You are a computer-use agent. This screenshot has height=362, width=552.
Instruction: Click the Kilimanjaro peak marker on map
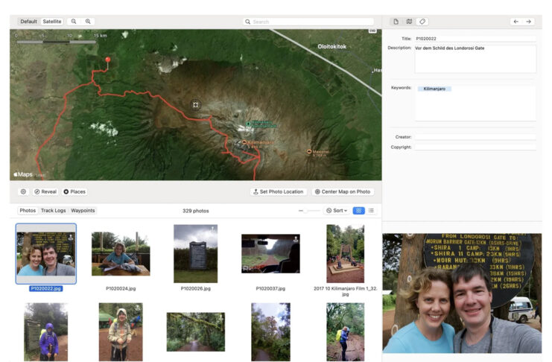click(244, 142)
